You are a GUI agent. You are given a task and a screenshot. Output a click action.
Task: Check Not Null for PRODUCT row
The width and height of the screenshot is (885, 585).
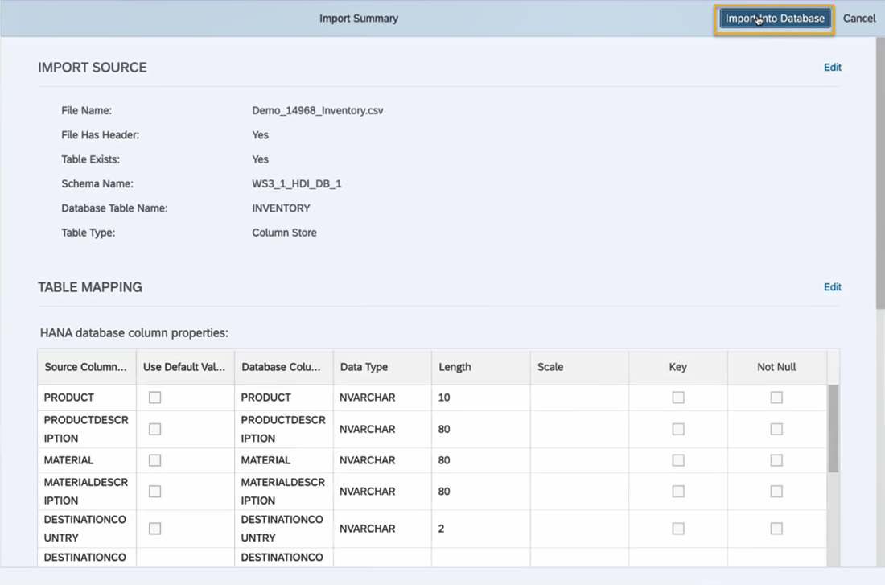[776, 398]
